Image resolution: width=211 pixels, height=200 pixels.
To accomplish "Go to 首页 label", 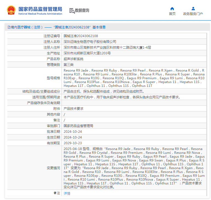I will click(x=172, y=14).
